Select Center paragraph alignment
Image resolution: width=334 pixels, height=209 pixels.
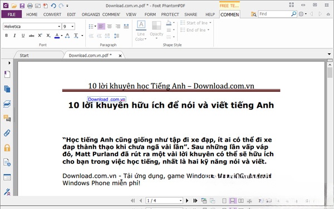coord(110,26)
